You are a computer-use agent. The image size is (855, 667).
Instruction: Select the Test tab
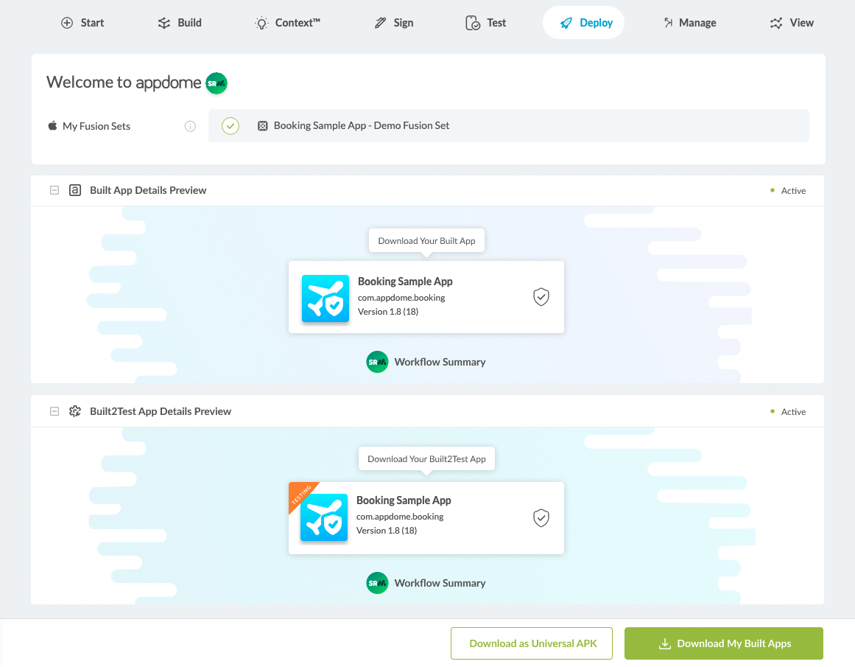point(486,23)
